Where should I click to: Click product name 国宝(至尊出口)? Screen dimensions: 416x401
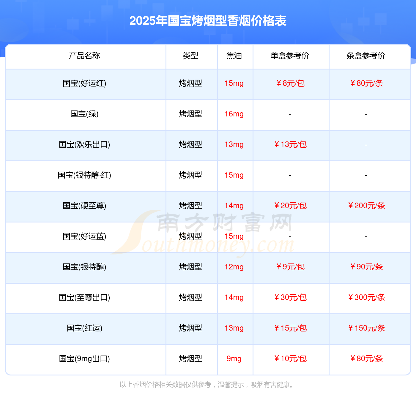(84, 298)
